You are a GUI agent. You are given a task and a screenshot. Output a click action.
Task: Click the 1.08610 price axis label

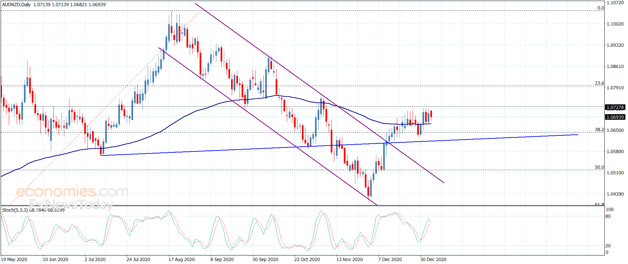[615, 66]
